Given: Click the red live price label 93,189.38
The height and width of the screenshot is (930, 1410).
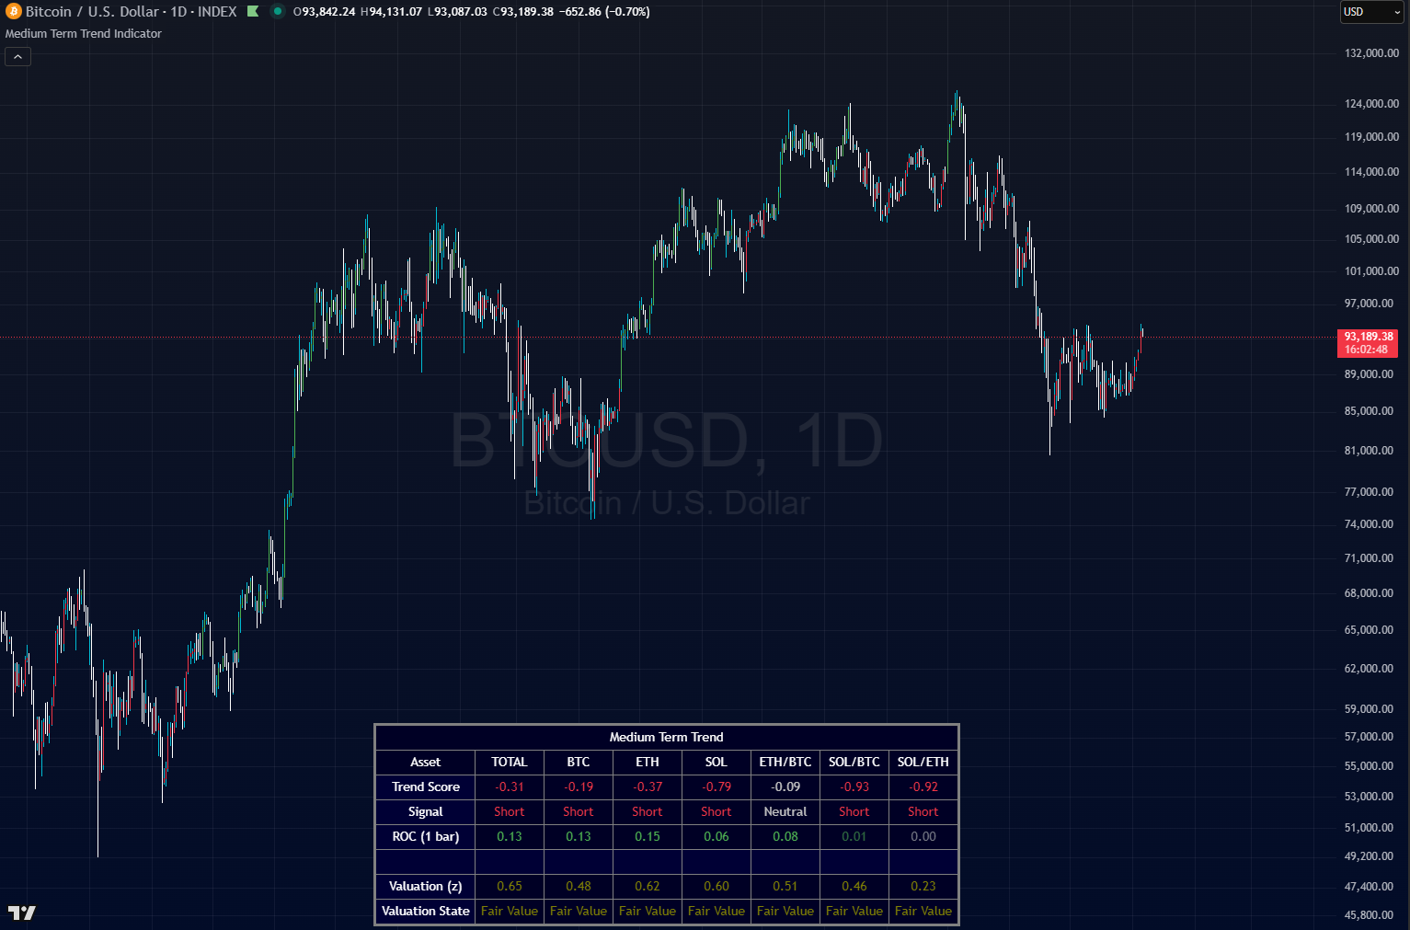Looking at the screenshot, I should [1367, 337].
